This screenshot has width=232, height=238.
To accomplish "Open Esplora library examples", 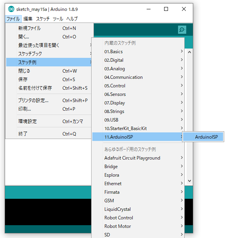I will tap(138, 175).
